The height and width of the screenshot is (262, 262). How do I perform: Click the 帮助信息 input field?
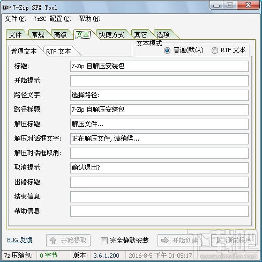click(x=159, y=211)
